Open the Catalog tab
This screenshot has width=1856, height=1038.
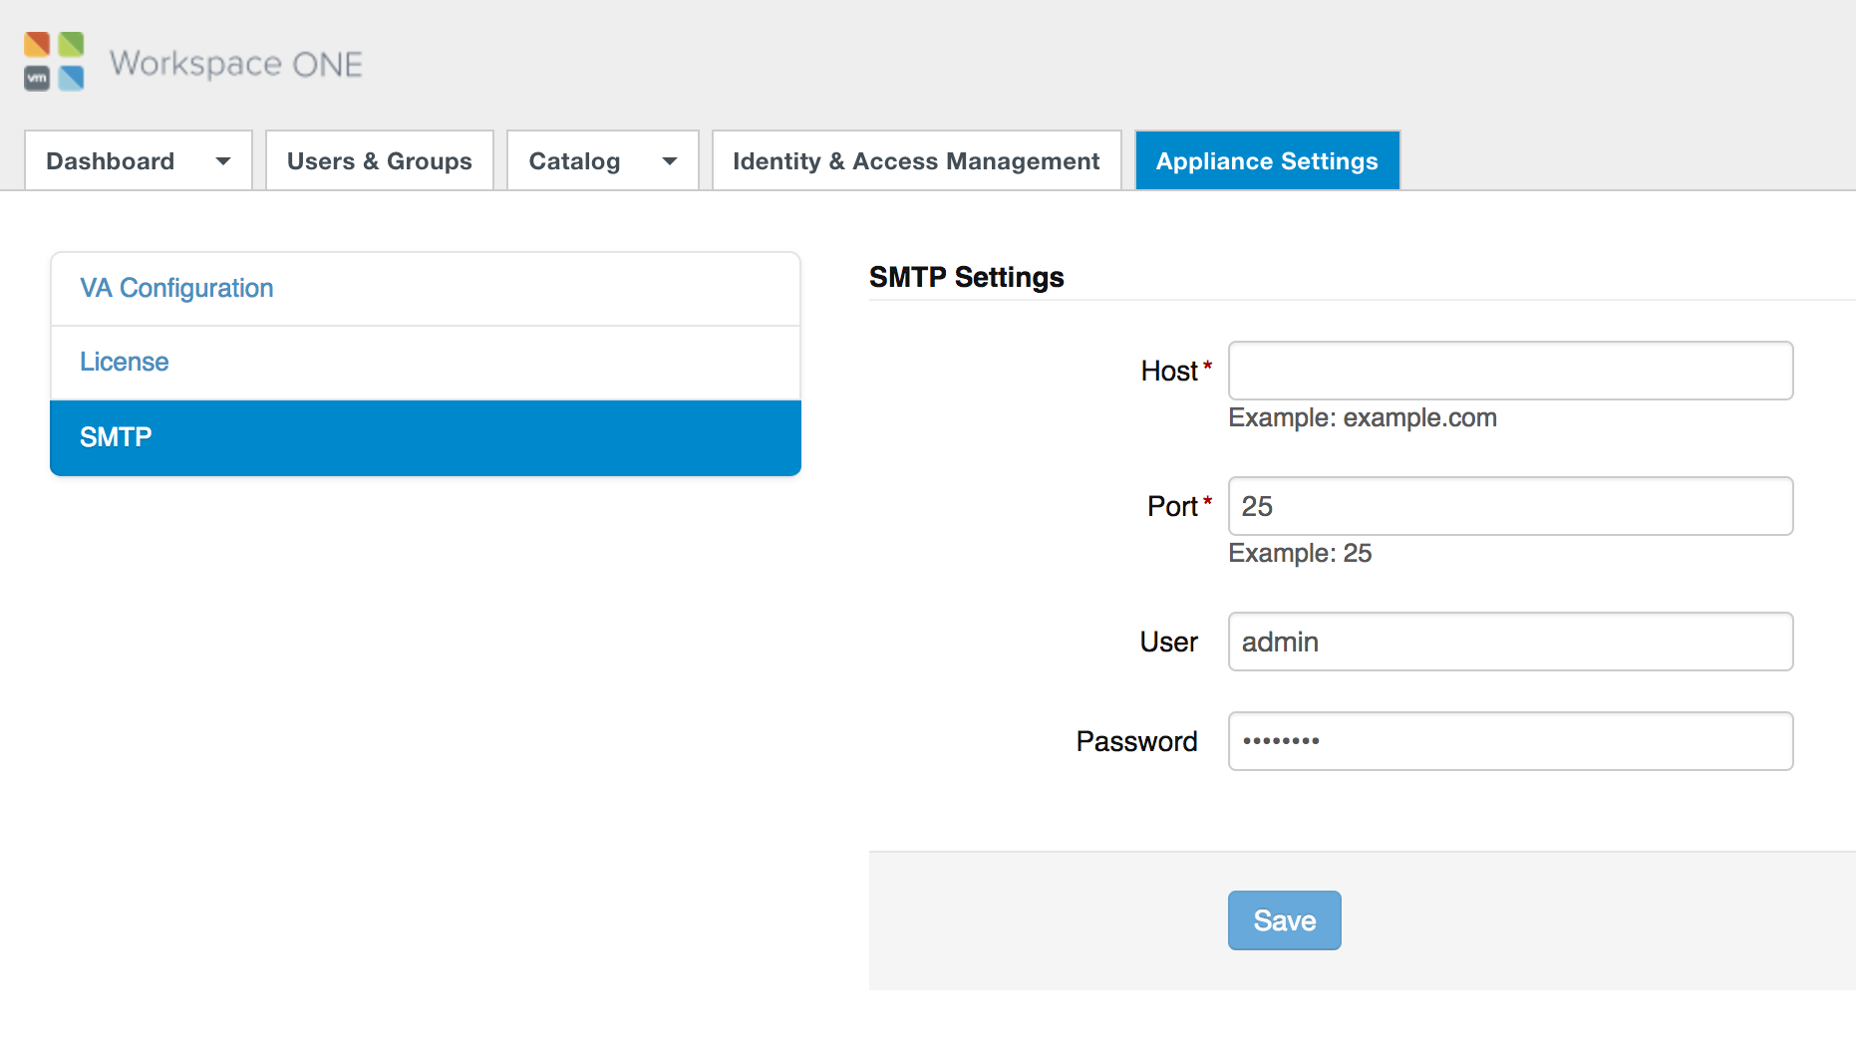point(574,161)
